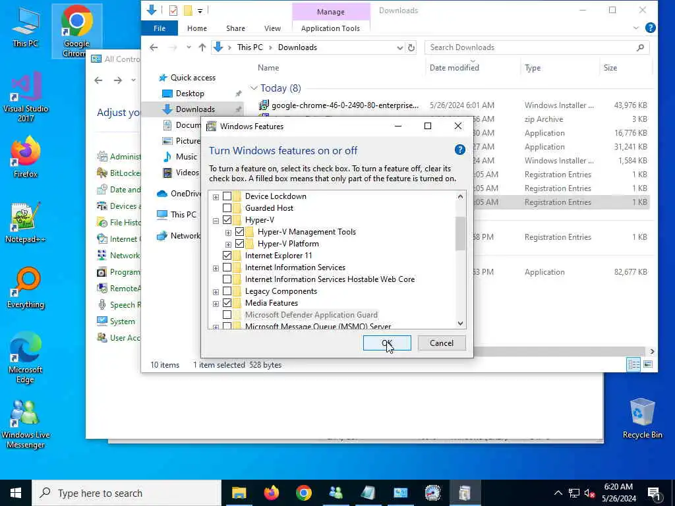This screenshot has width=675, height=506.
Task: Uncheck Media Features checkbox
Action: point(227,303)
